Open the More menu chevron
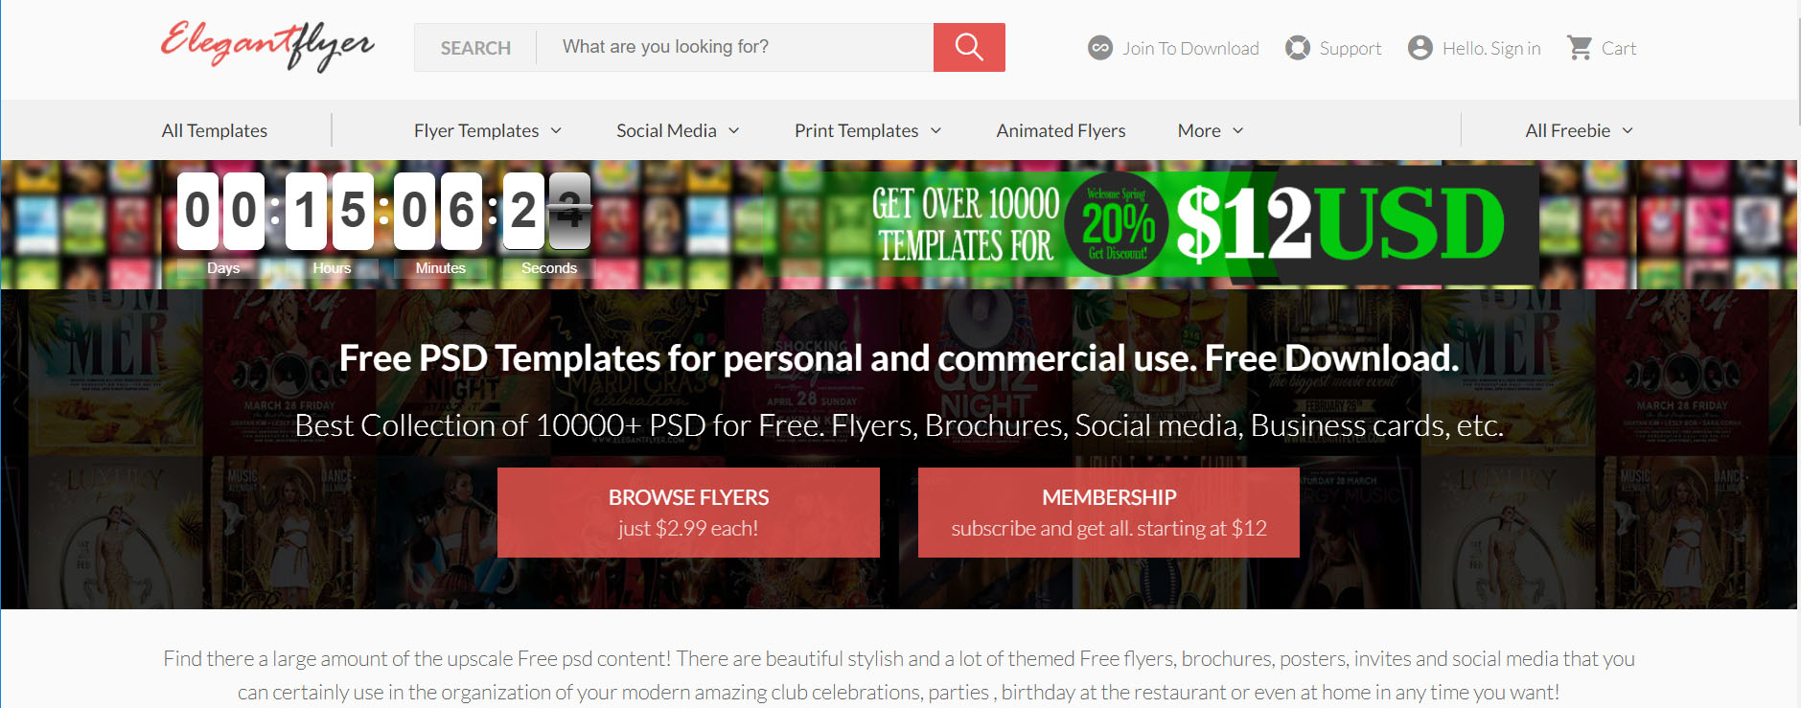The width and height of the screenshot is (1801, 708). tap(1238, 130)
